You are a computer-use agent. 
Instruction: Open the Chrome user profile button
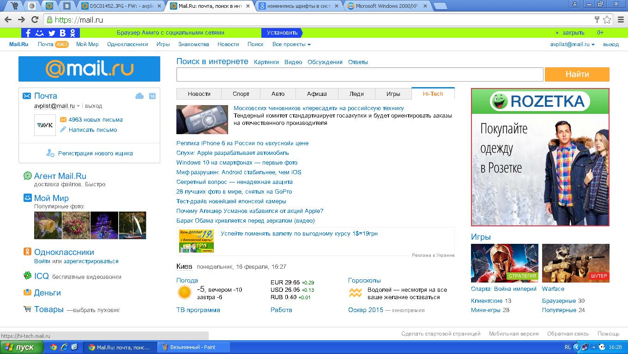click(575, 4)
